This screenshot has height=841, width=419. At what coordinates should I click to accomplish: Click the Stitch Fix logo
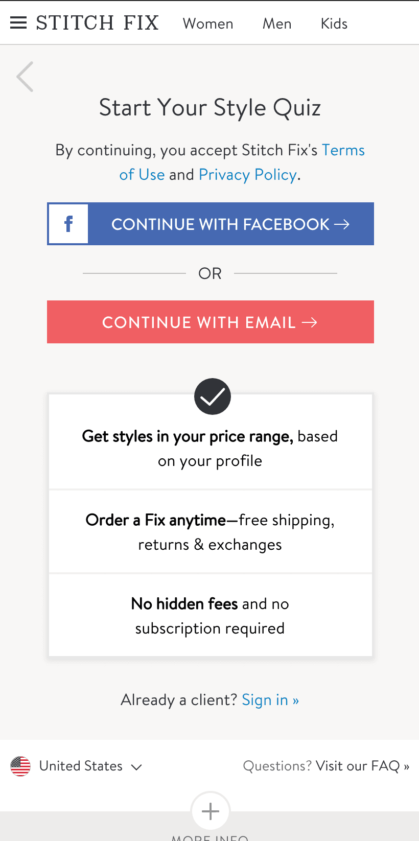tap(97, 23)
